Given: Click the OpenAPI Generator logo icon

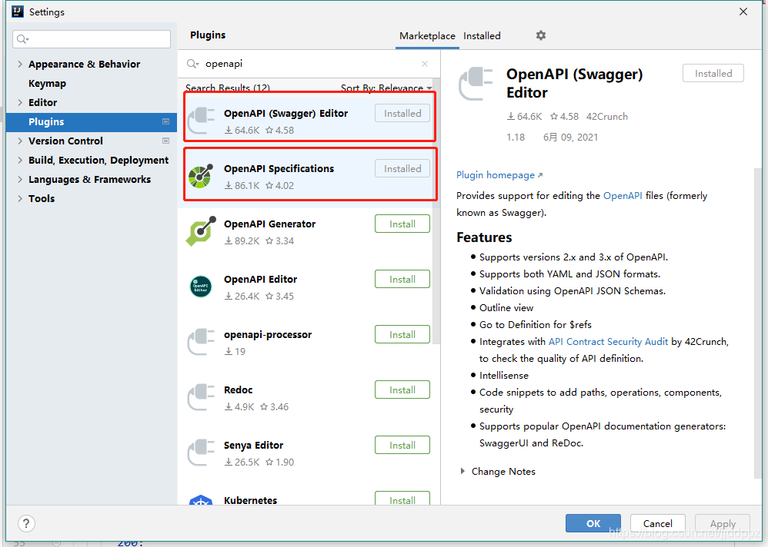Looking at the screenshot, I should tap(201, 231).
